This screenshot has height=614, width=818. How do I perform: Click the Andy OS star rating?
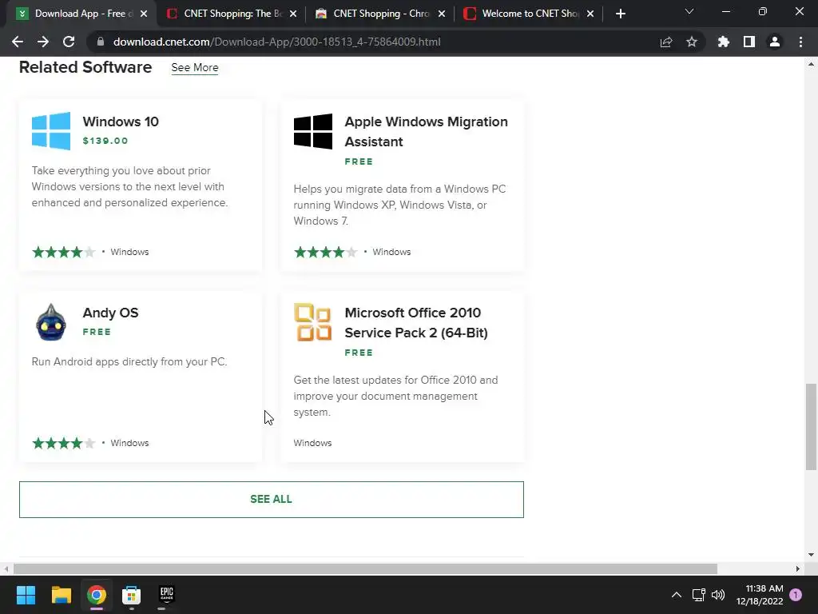click(64, 443)
